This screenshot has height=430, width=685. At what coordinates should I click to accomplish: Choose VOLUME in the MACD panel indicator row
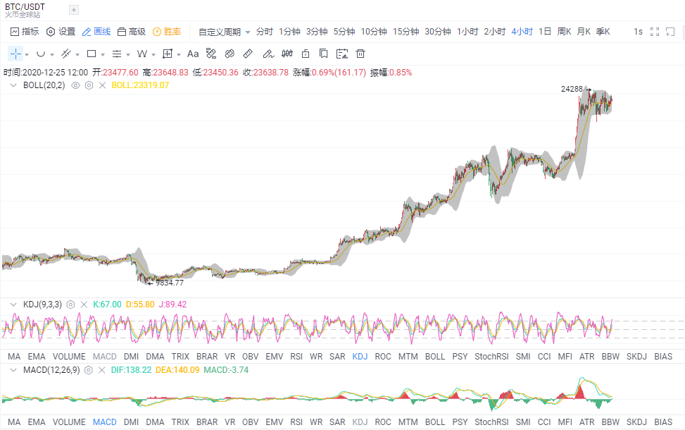point(69,422)
